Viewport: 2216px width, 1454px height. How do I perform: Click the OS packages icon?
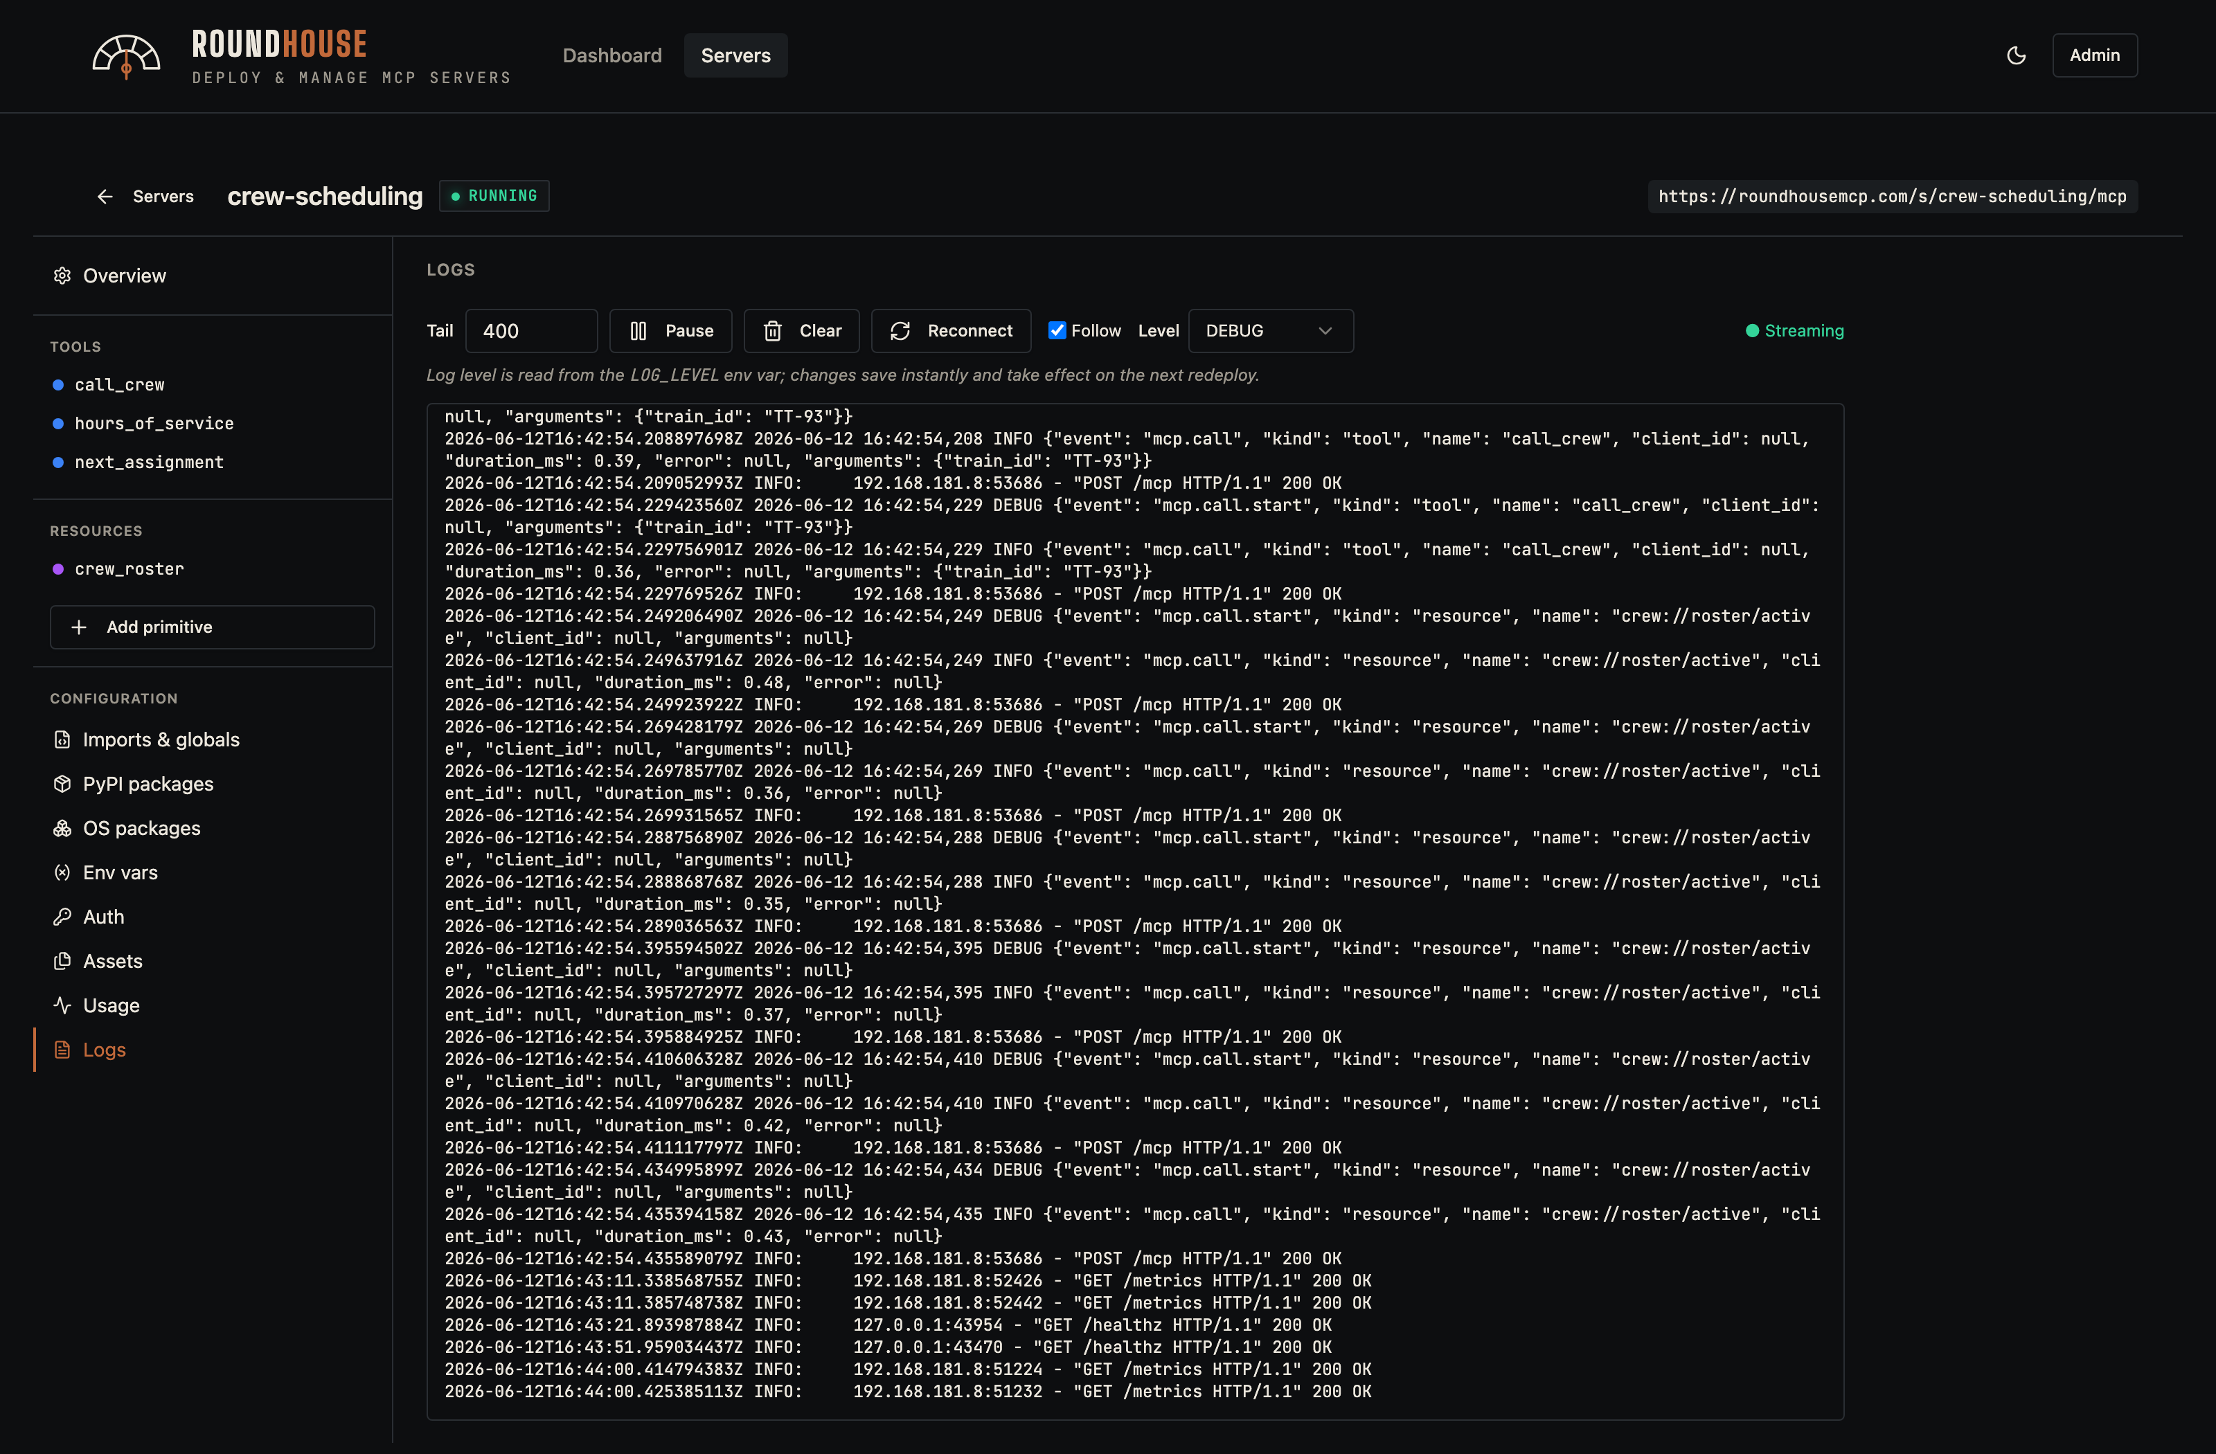click(62, 827)
